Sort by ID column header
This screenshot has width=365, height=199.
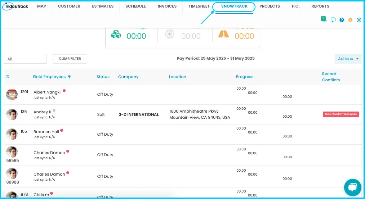click(x=8, y=77)
